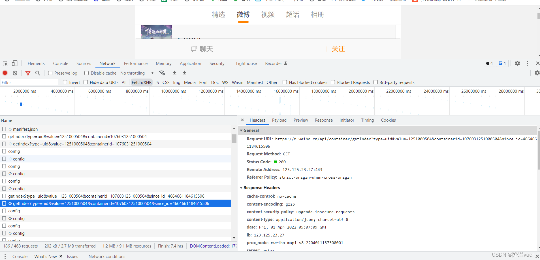Open the Recorder tab
The width and height of the screenshot is (540, 260).
point(276,64)
